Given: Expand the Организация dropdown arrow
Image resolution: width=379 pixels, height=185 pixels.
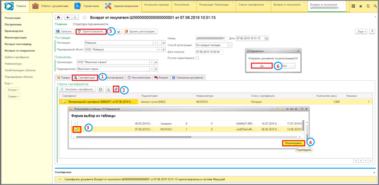Looking at the screenshot, I should [x=152, y=62].
